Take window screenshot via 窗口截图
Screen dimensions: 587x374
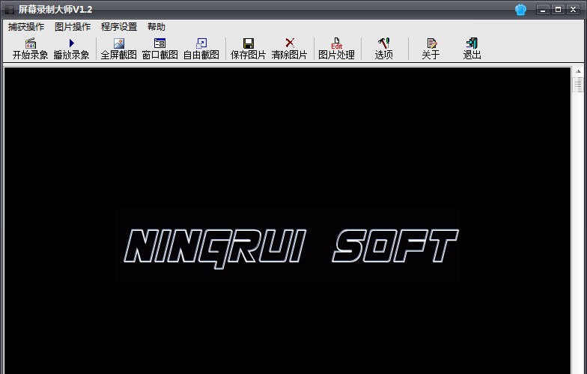[160, 49]
